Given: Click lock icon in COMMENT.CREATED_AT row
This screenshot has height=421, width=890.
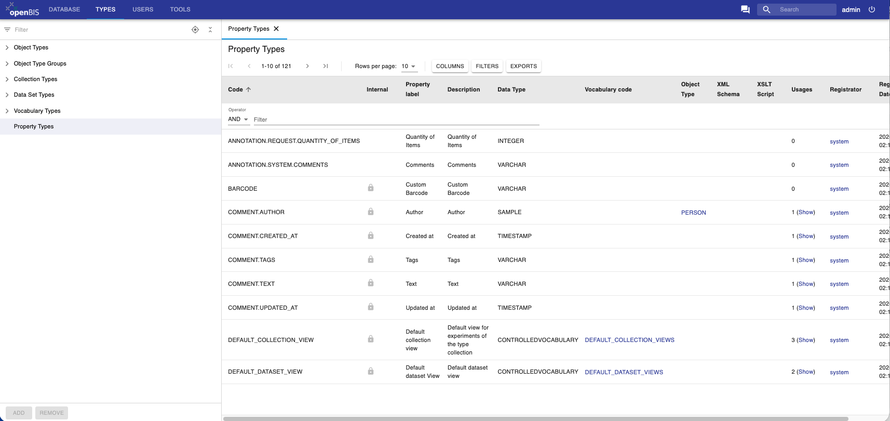Looking at the screenshot, I should click(x=371, y=235).
